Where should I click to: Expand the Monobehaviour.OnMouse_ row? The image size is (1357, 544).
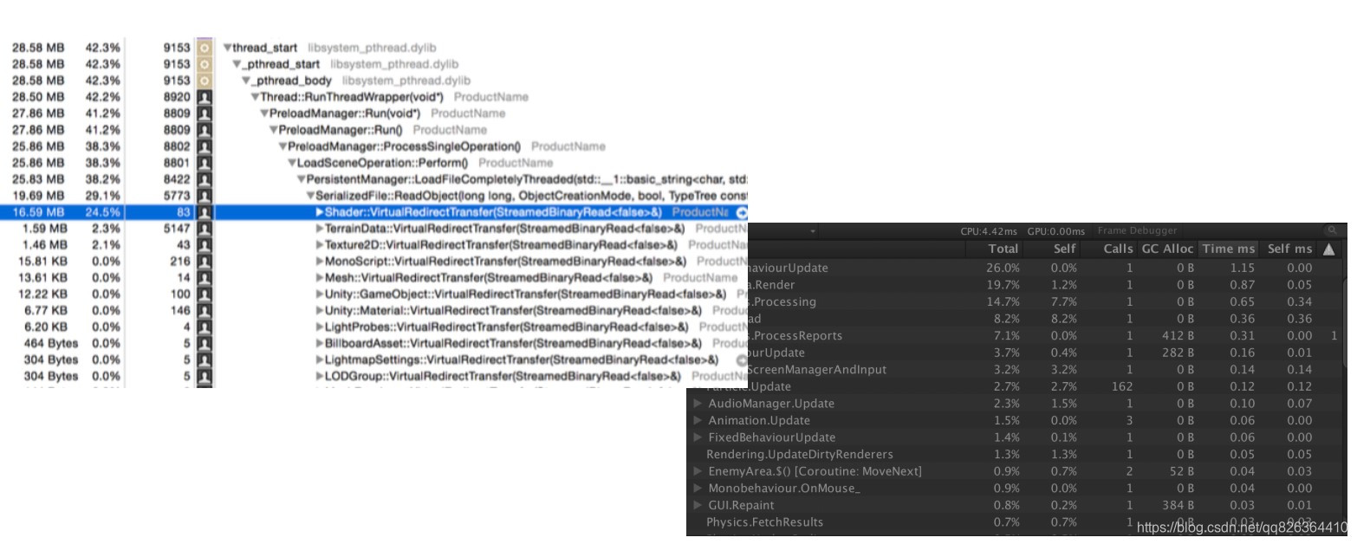point(698,489)
